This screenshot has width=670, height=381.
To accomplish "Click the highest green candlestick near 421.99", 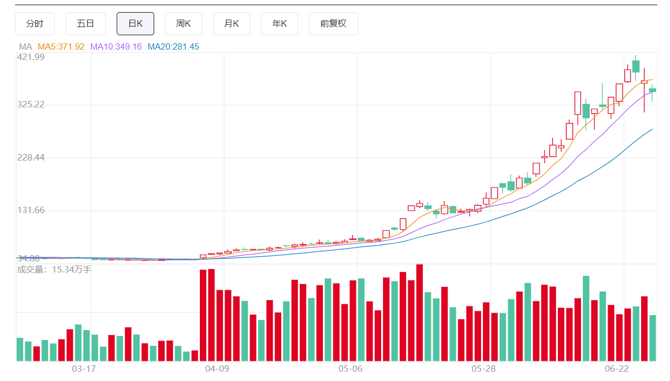I will [x=636, y=66].
